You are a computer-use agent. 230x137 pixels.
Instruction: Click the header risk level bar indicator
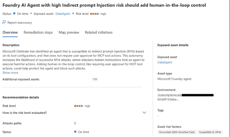coord(94,14)
